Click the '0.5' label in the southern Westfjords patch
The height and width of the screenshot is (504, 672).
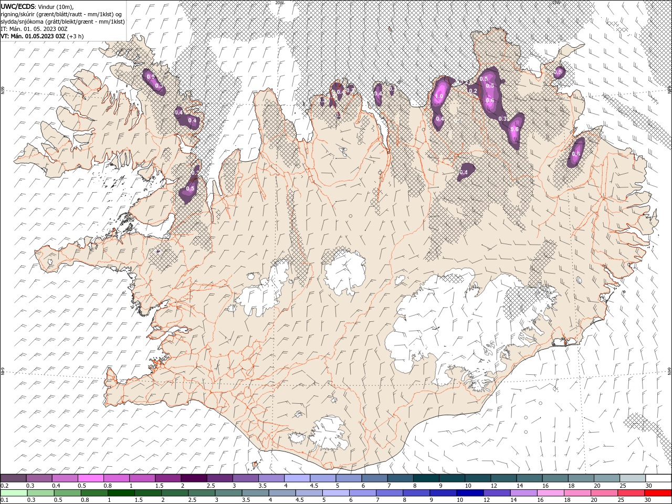[x=190, y=188]
